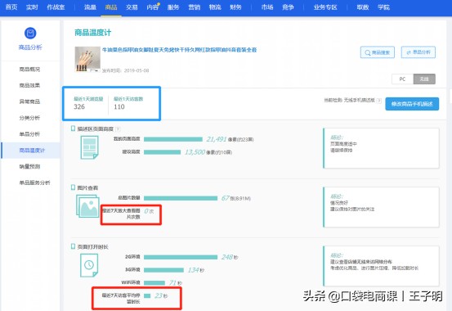Click the 我的页面高度 progress bar

click(173, 139)
